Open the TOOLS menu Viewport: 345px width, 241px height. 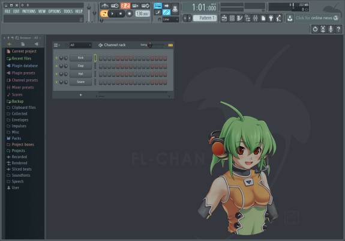pos(68,11)
